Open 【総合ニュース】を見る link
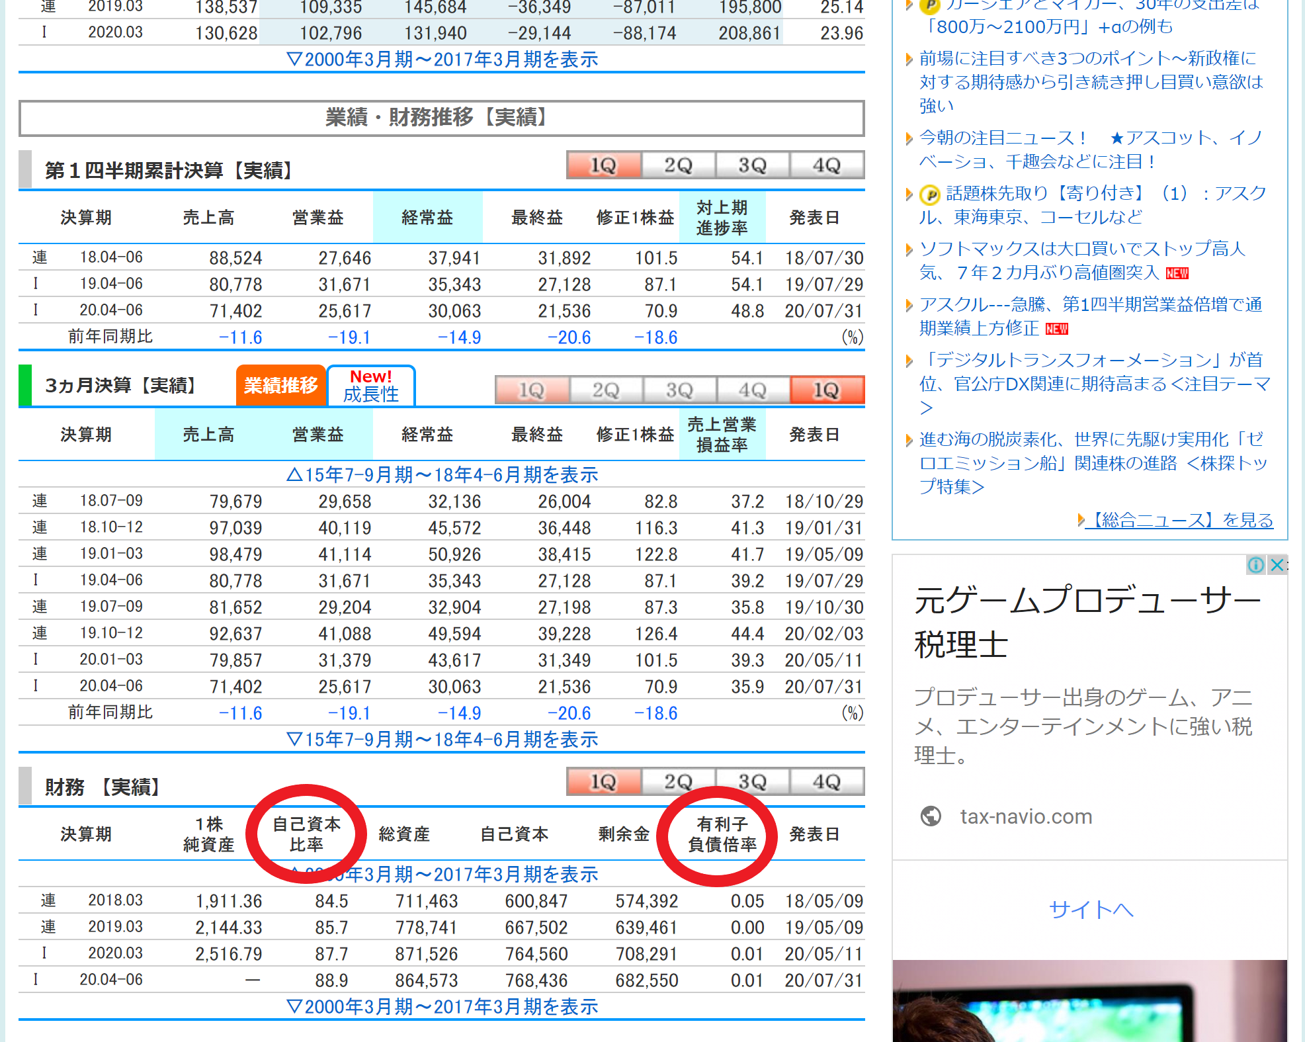 (x=1179, y=520)
